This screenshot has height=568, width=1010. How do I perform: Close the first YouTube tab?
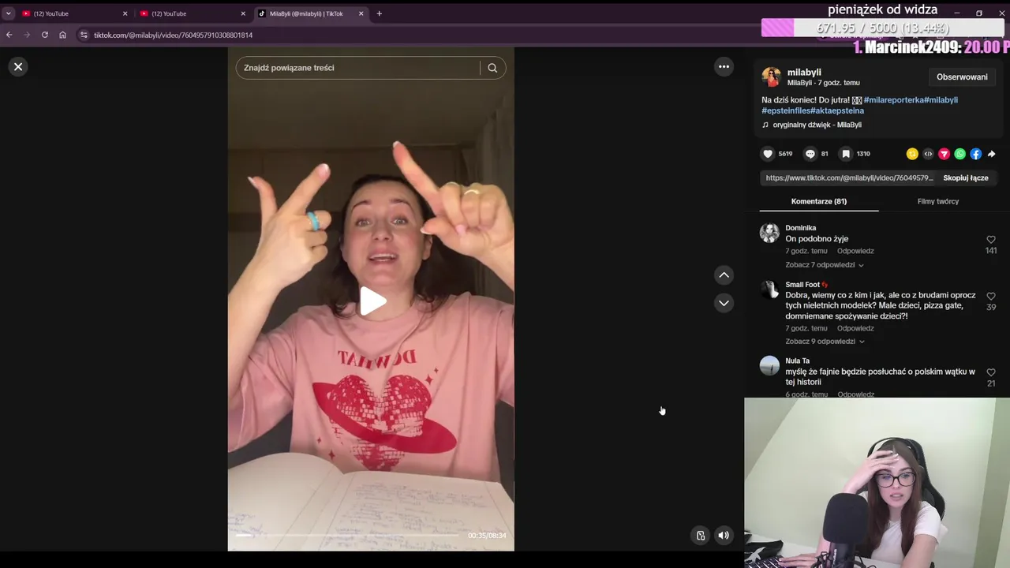125,13
